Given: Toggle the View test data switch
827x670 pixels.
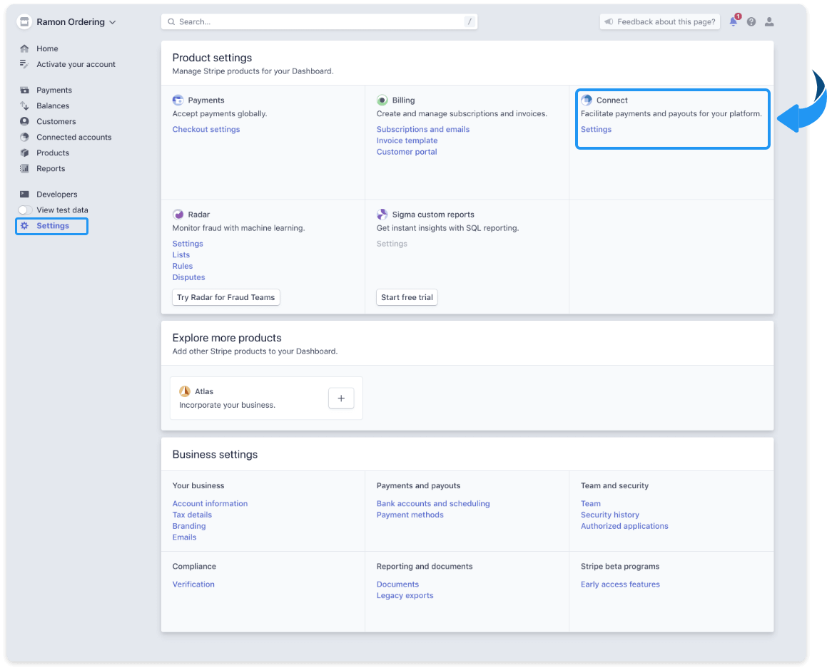Looking at the screenshot, I should coord(25,210).
